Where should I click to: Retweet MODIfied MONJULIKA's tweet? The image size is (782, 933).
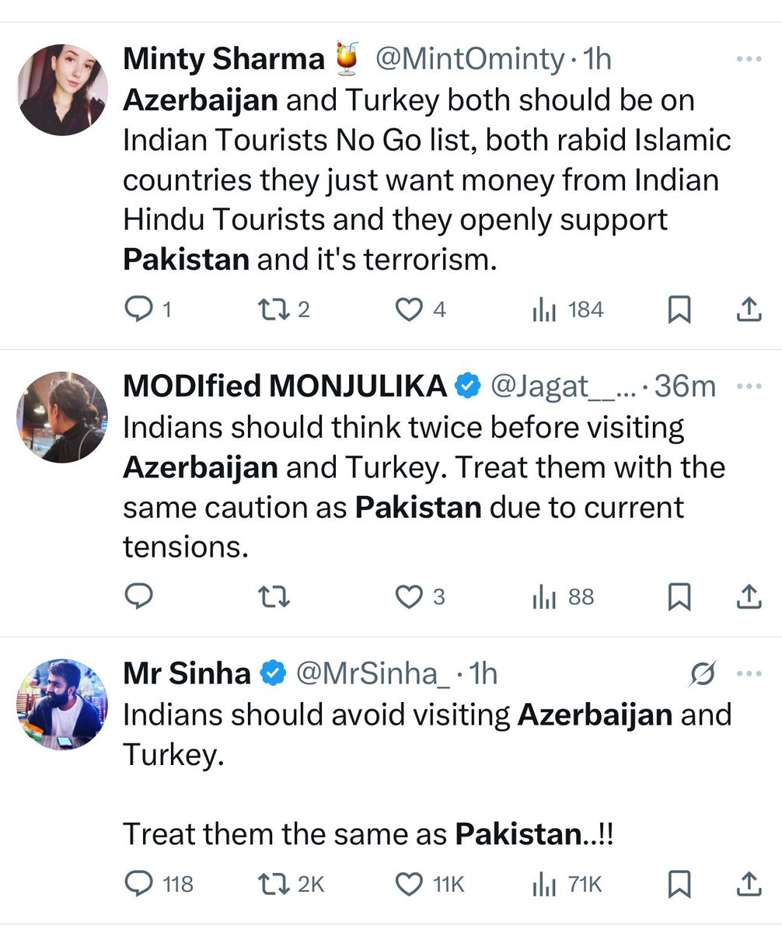tap(273, 596)
